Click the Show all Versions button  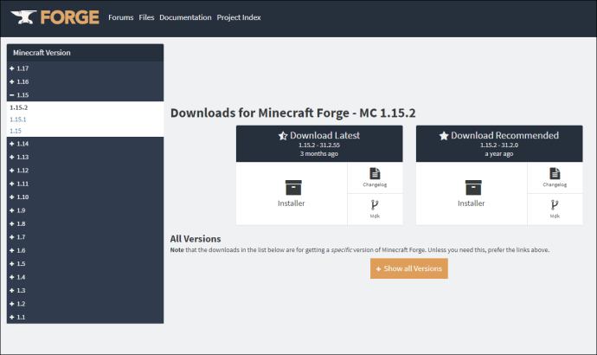pyautogui.click(x=409, y=268)
